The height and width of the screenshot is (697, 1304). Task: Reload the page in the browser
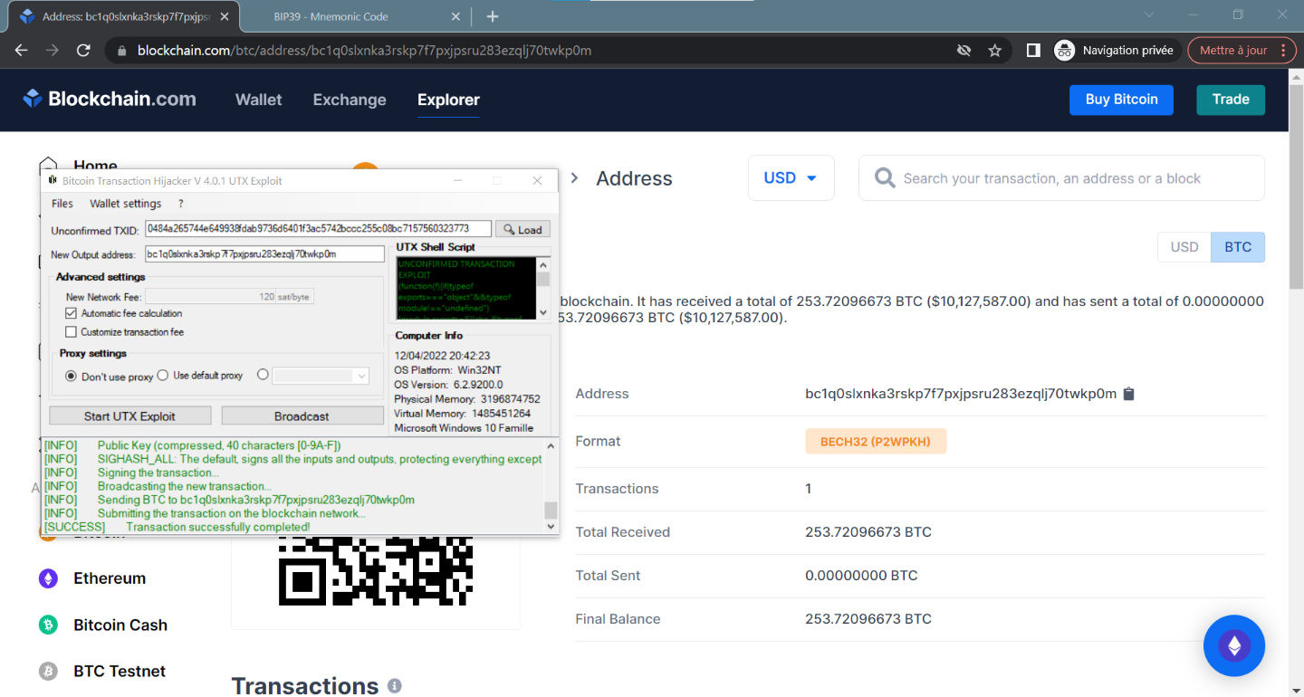click(83, 51)
